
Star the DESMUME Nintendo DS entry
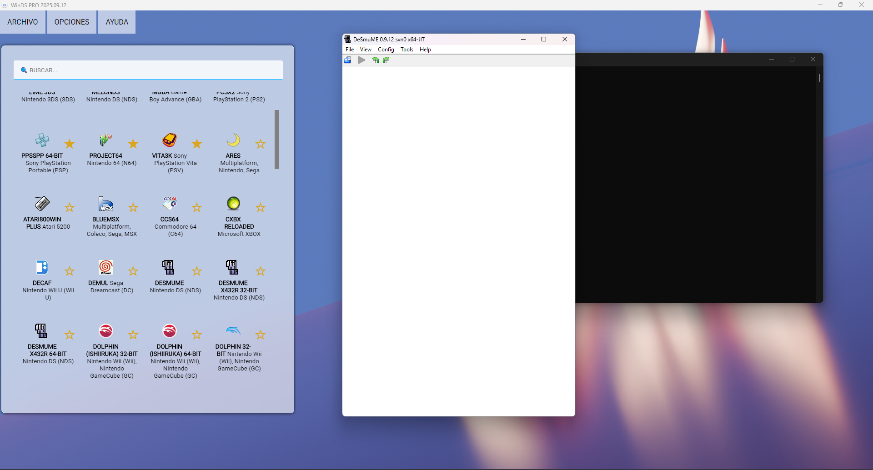[197, 271]
